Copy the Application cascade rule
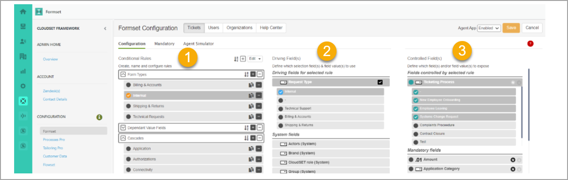Image resolution: width=568 pixels, height=180 pixels. (x=252, y=148)
